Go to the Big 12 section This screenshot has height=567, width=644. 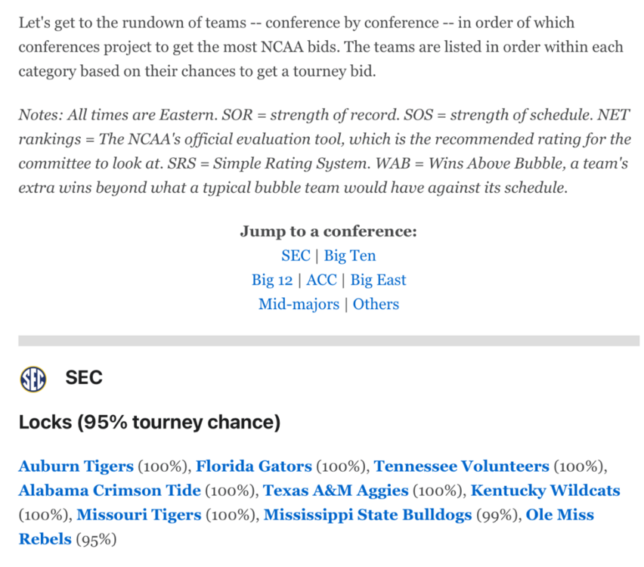(272, 280)
